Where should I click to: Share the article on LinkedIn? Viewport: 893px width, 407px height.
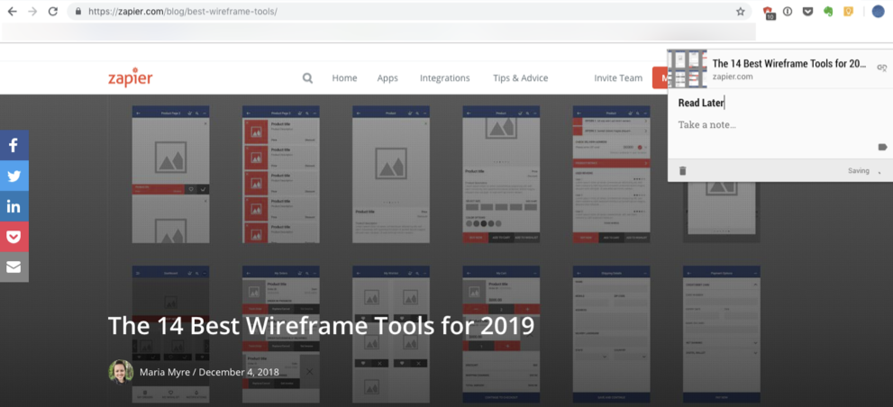point(14,206)
